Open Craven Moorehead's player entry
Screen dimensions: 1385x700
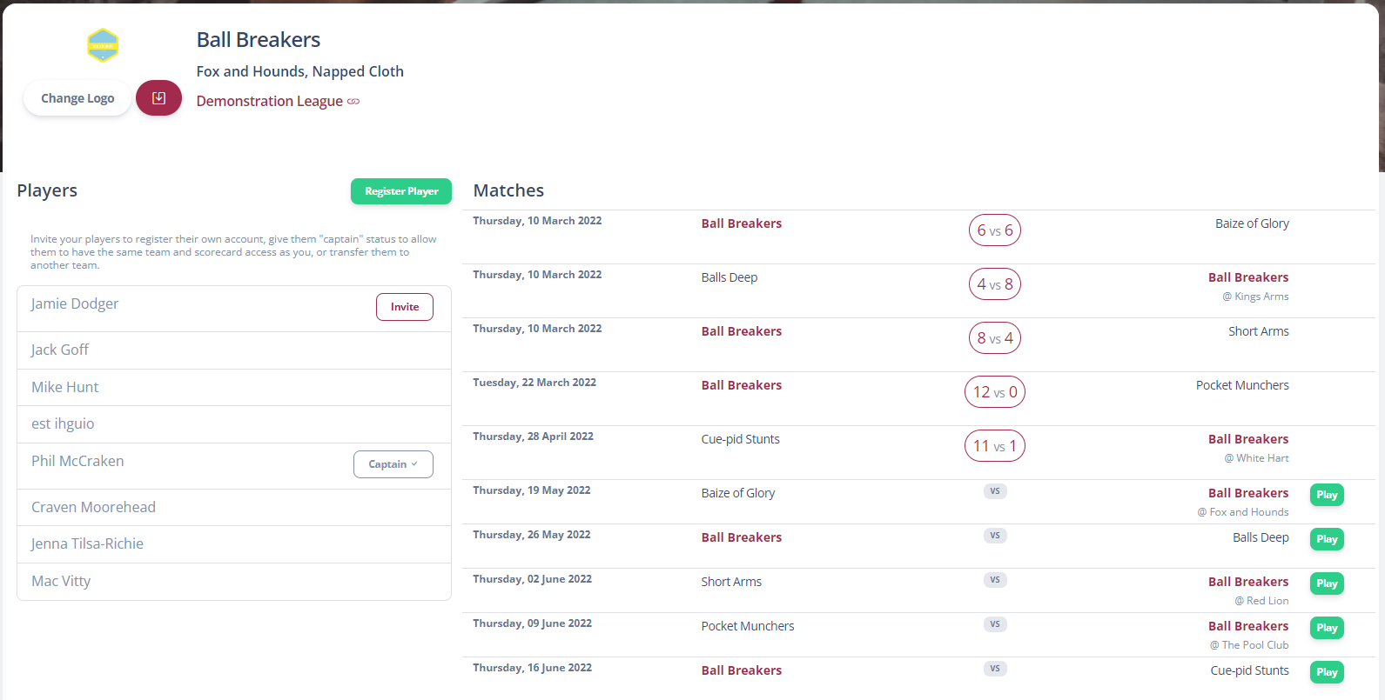pos(93,507)
